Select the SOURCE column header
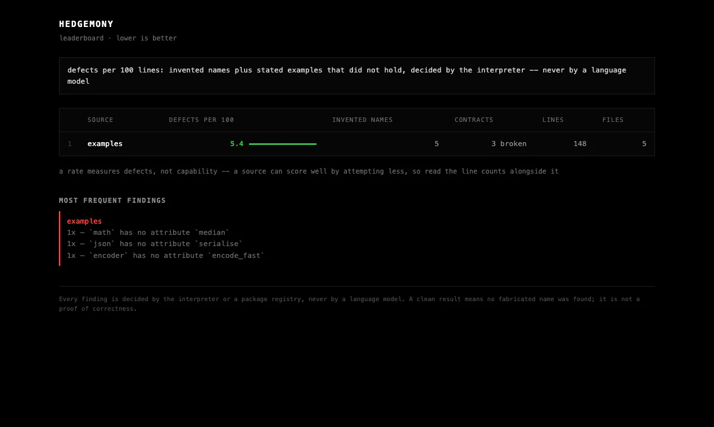The height and width of the screenshot is (427, 714). pyautogui.click(x=101, y=120)
